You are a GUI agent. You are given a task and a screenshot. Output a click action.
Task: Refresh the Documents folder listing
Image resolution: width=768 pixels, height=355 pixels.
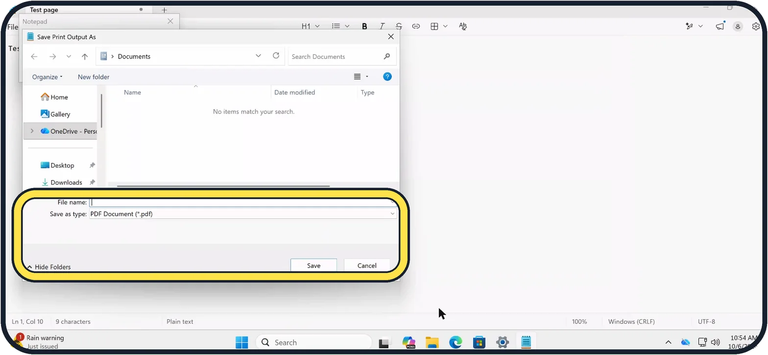[276, 56]
